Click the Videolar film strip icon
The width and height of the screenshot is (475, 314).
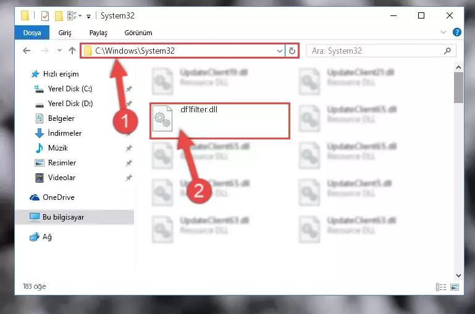pos(40,178)
